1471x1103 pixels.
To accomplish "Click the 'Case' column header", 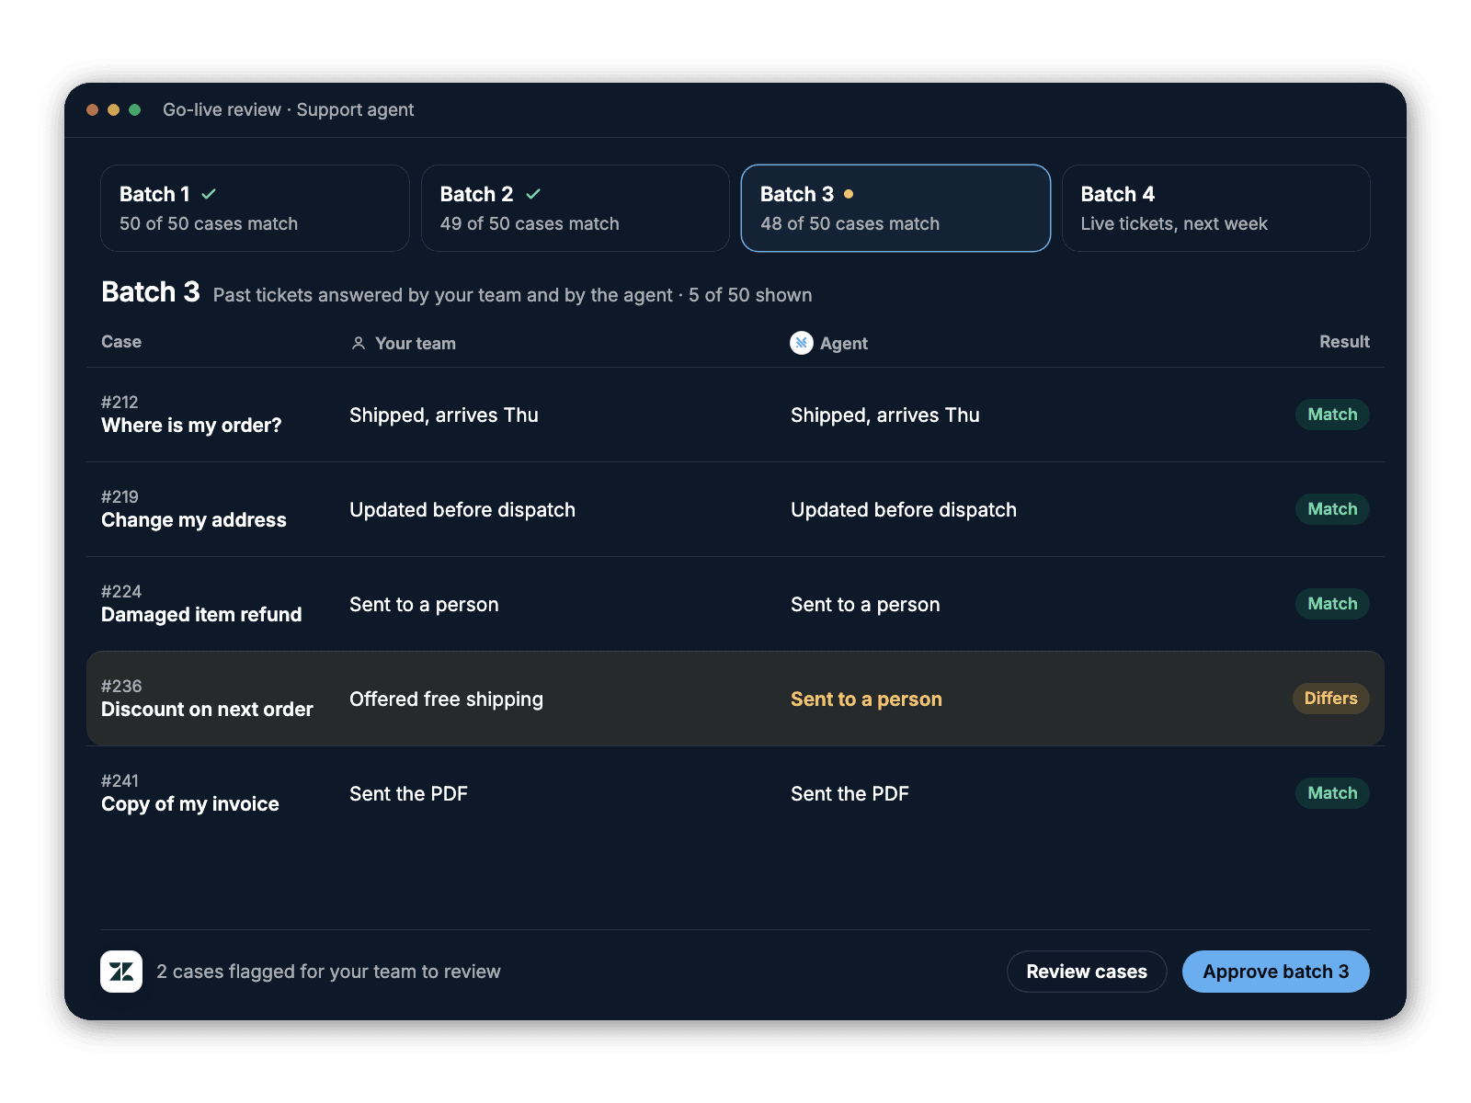I will pos(121,342).
